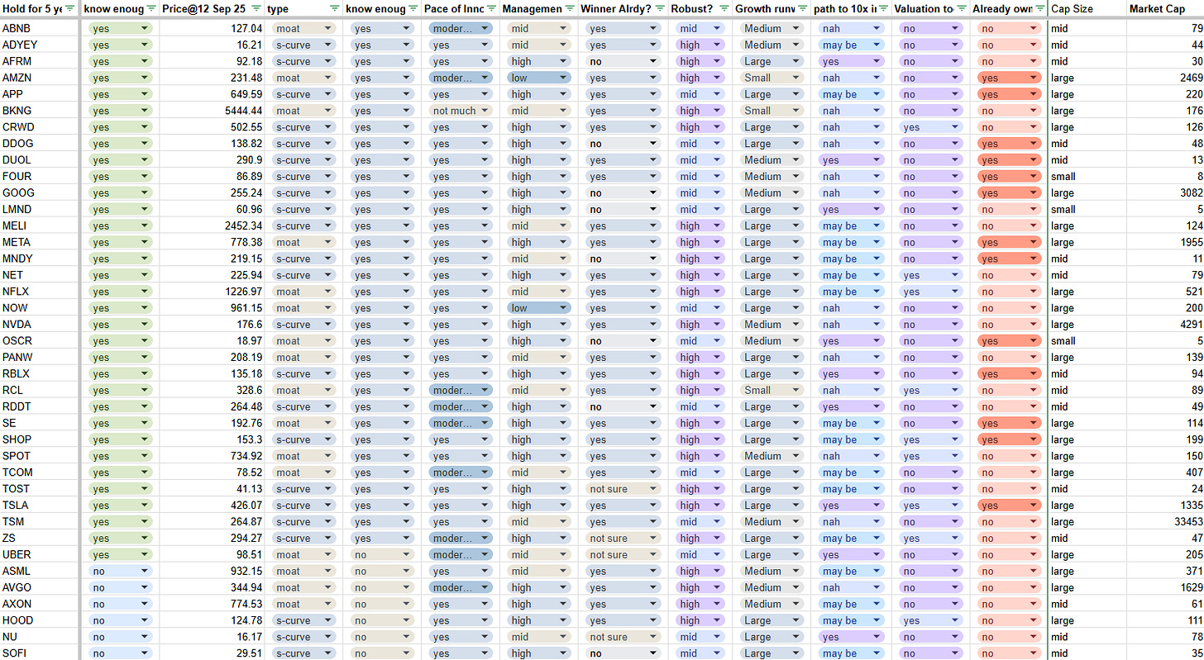This screenshot has width=1204, height=660.
Task: Open TOST row's 'not sure' winner dropdown
Action: 623,489
